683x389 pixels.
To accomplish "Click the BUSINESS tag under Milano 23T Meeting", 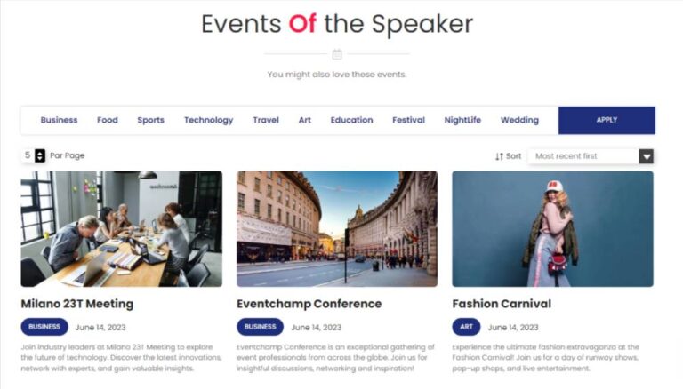I will click(x=44, y=327).
